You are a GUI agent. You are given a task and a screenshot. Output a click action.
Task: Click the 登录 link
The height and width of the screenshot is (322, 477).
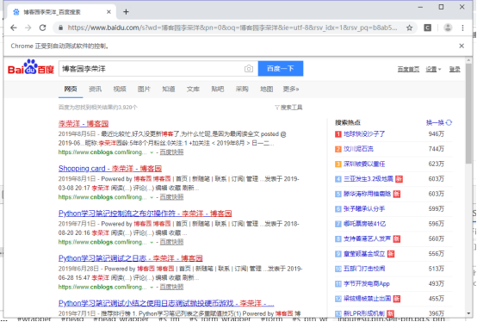[x=455, y=70]
